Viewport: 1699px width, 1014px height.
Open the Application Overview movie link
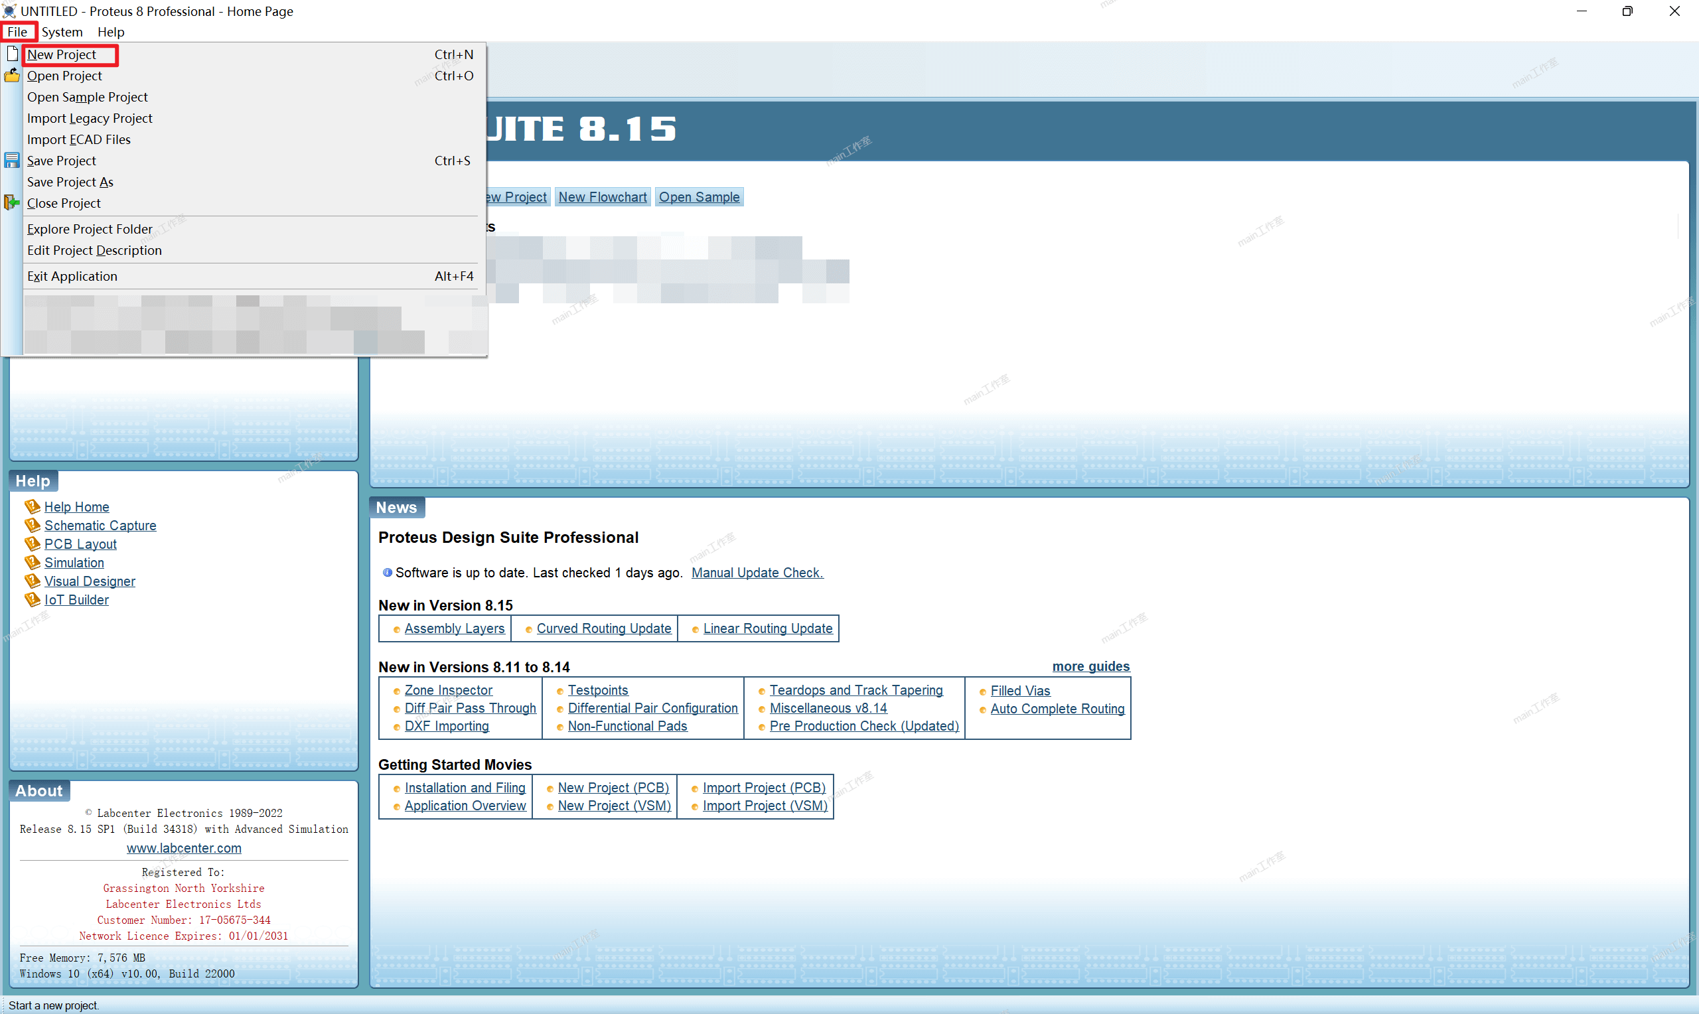465,806
